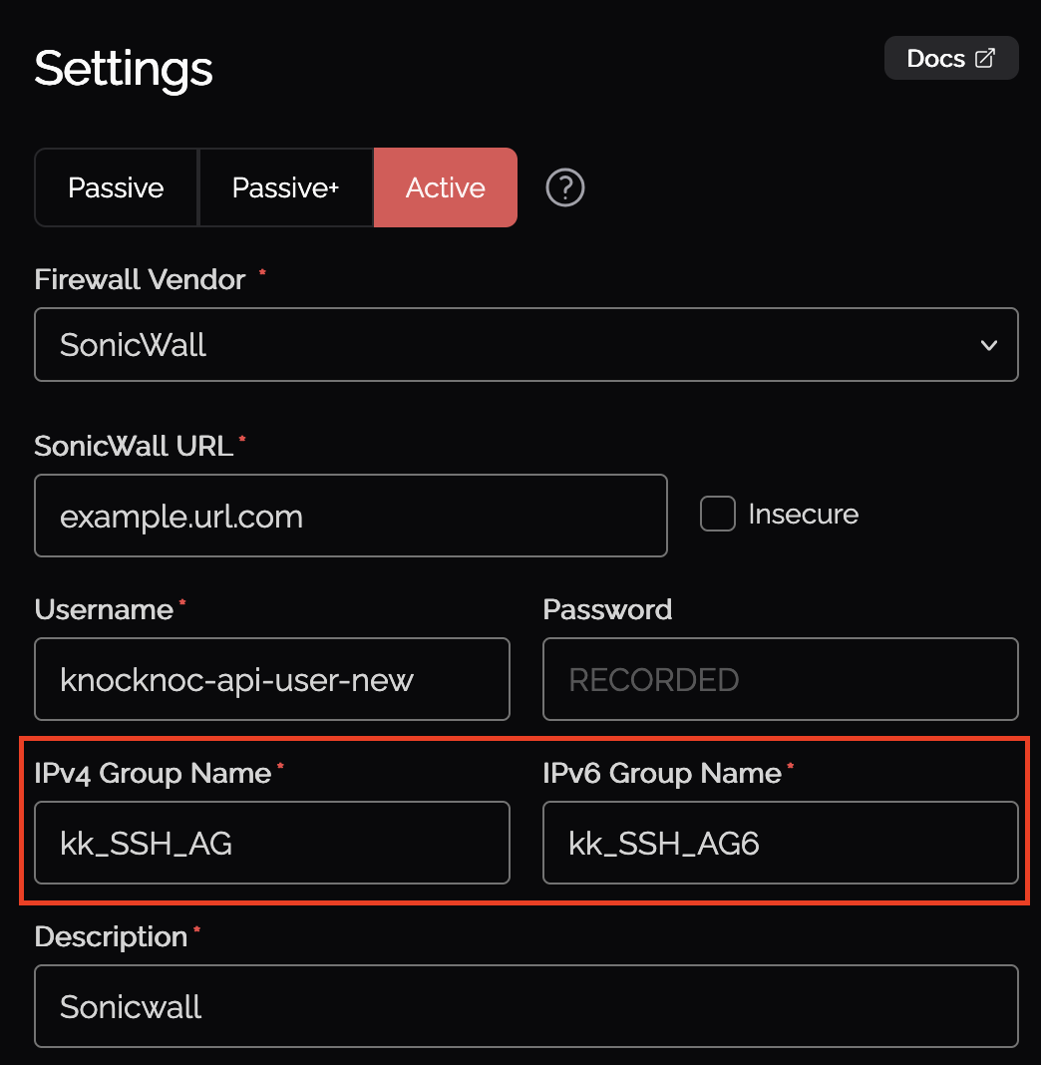Screen dimensions: 1041x1065
Task: Open the Firewall Vendor dropdown showing SonicWall
Action: [526, 344]
